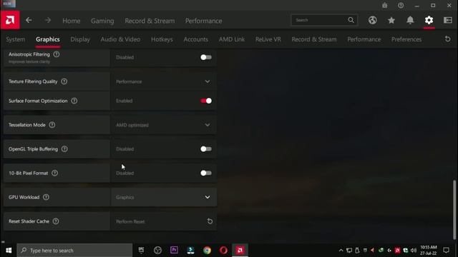Go forward with the right arrow

[x=48, y=21]
